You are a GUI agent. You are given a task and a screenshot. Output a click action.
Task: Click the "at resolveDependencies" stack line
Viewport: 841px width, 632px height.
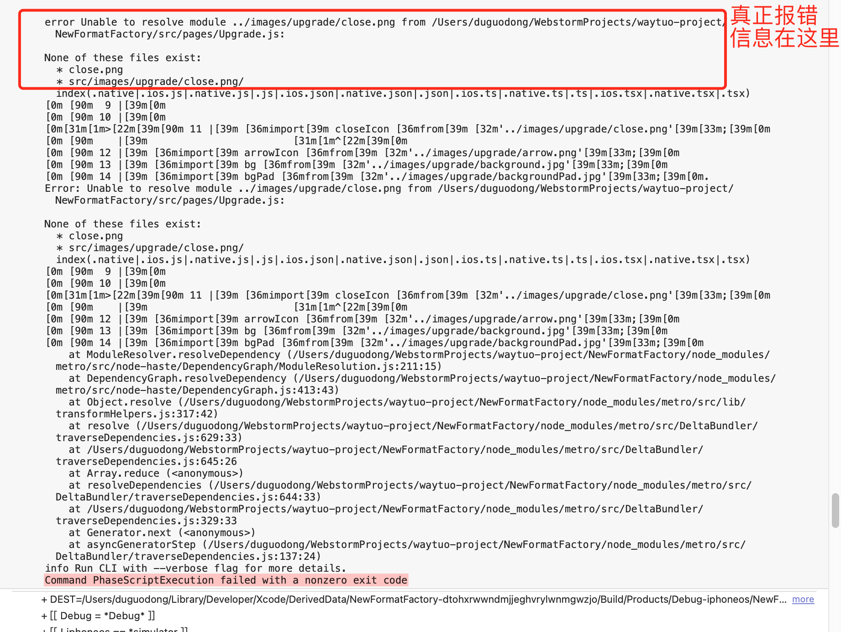410,485
